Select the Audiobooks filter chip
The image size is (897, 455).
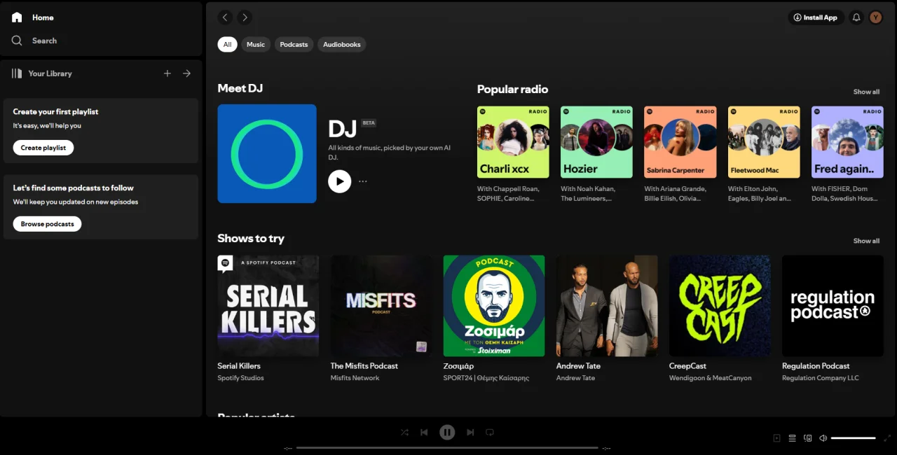tap(342, 44)
